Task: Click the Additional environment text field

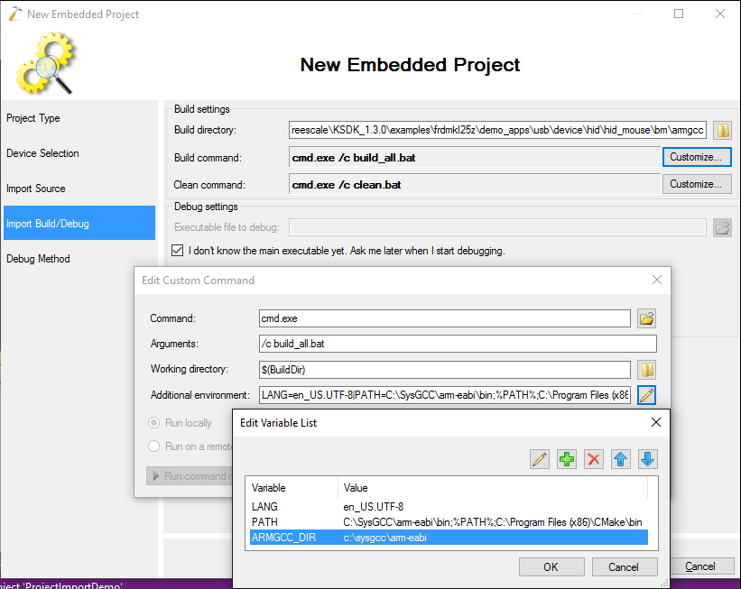Action: [445, 395]
